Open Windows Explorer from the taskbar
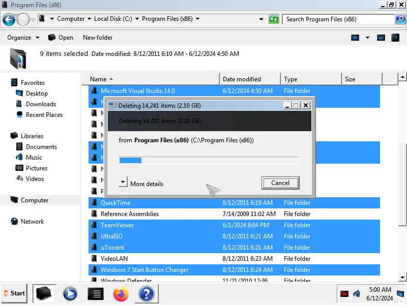The height and width of the screenshot is (305, 407). pyautogui.click(x=44, y=294)
